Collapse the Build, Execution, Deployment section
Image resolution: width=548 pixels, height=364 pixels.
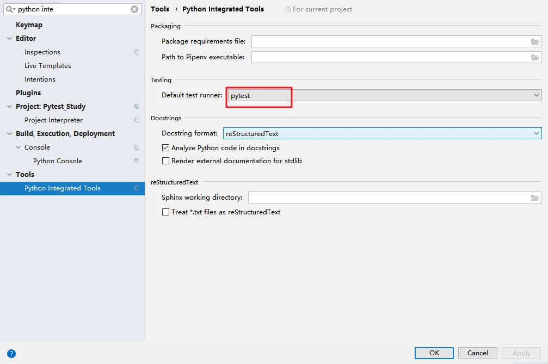click(x=10, y=134)
